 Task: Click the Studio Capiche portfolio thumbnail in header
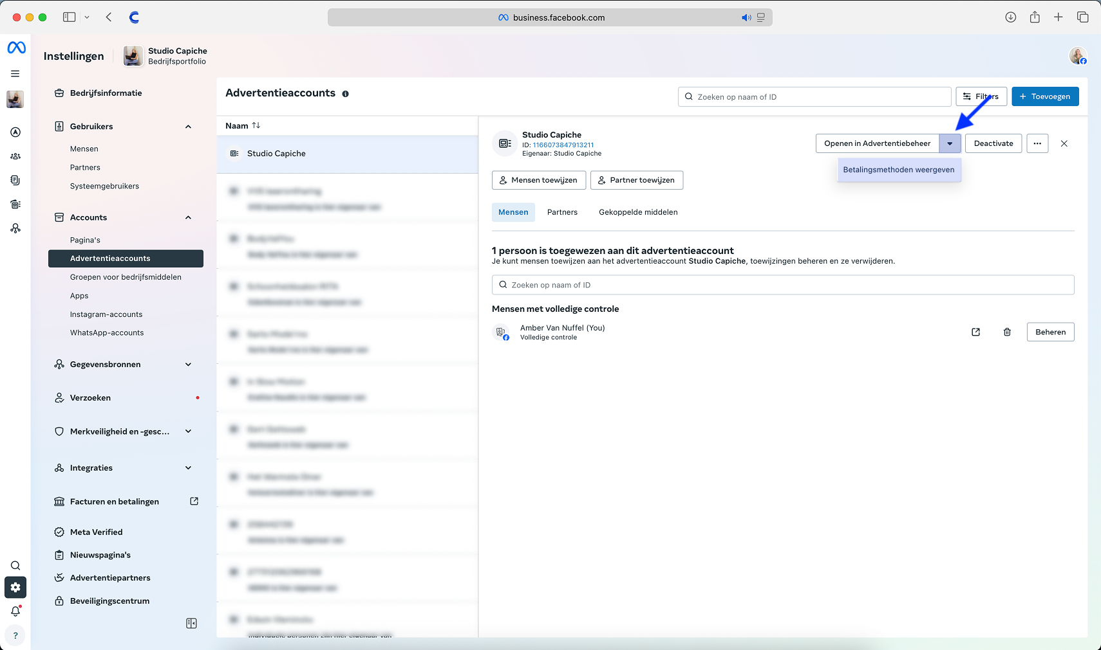(133, 56)
